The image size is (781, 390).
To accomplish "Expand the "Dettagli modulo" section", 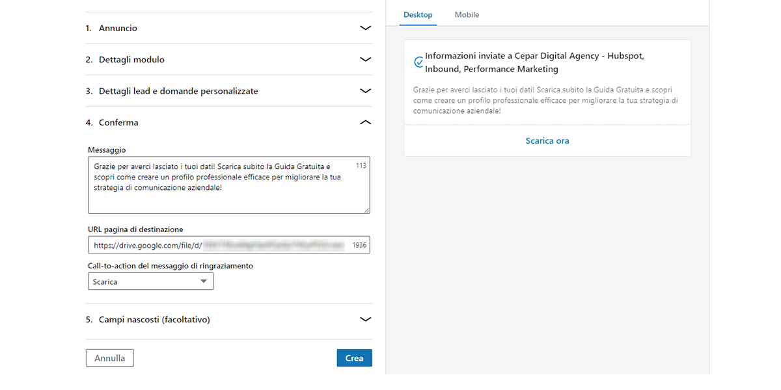I will pos(365,59).
